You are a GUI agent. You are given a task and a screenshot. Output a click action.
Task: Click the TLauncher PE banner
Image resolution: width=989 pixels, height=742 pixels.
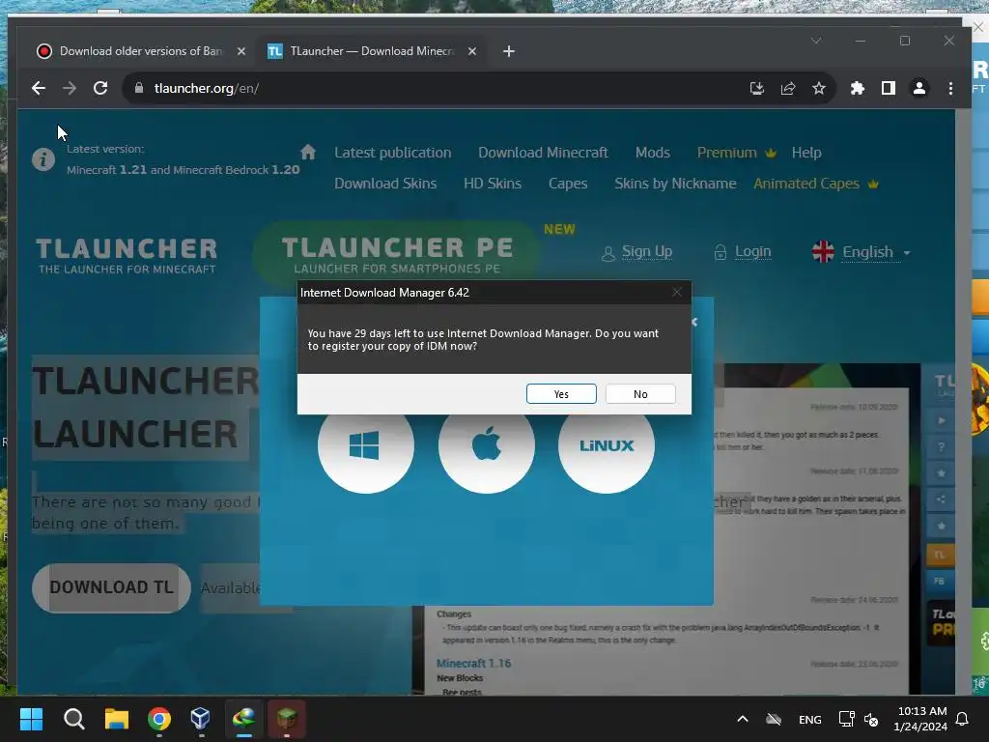pyautogui.click(x=397, y=254)
